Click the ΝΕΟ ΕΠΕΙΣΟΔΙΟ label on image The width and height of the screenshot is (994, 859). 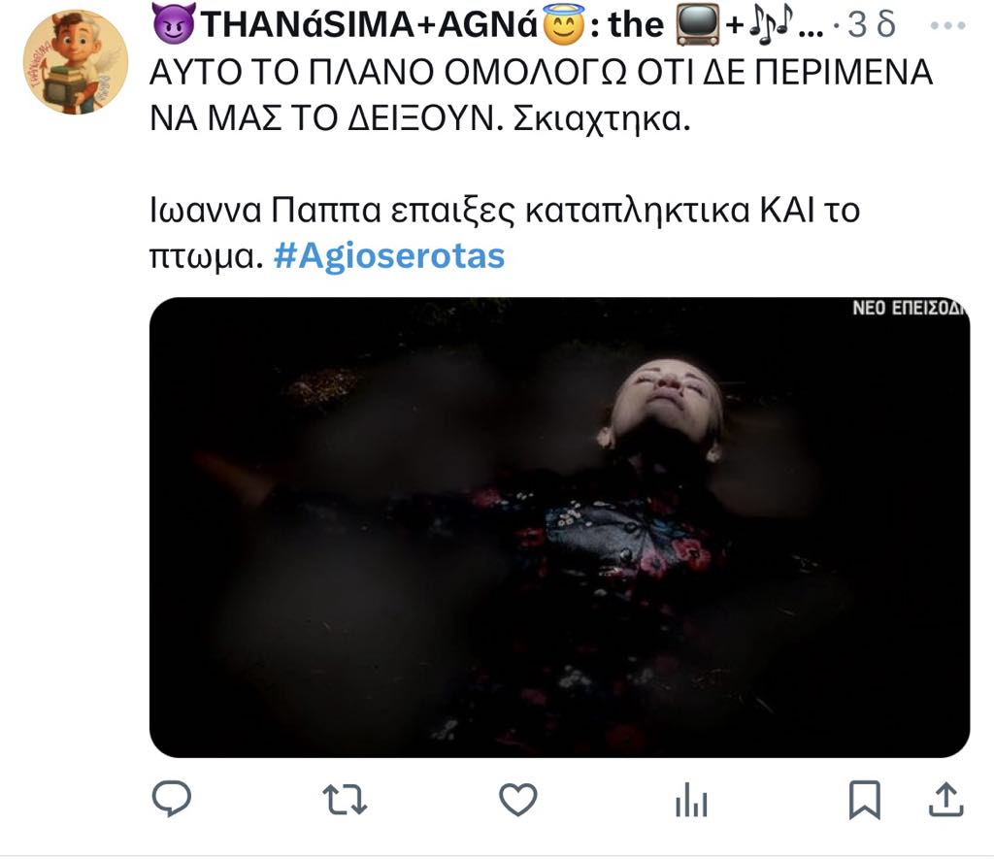click(x=910, y=308)
